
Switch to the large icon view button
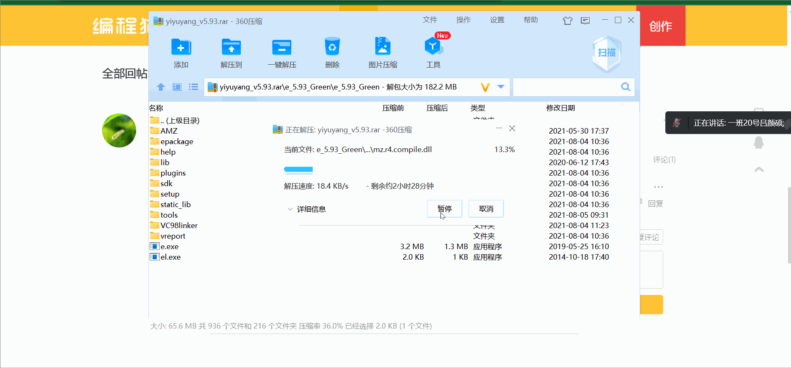point(177,87)
